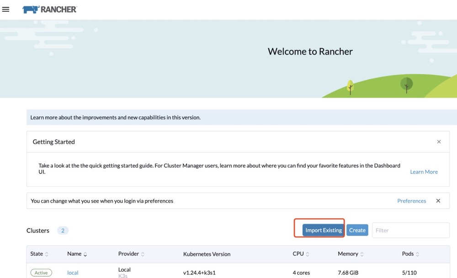Click the Active state badge

tap(41, 273)
